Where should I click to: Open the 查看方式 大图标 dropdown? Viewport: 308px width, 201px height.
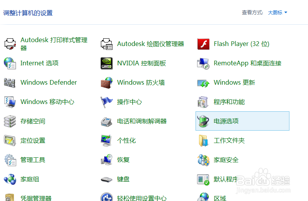click(x=277, y=13)
